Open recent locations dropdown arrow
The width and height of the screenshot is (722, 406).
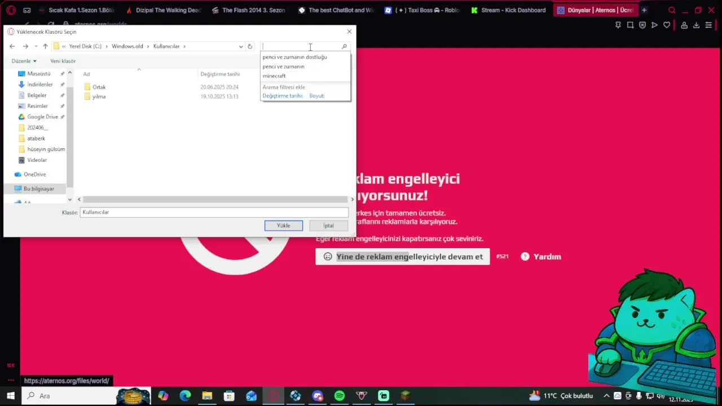point(36,46)
